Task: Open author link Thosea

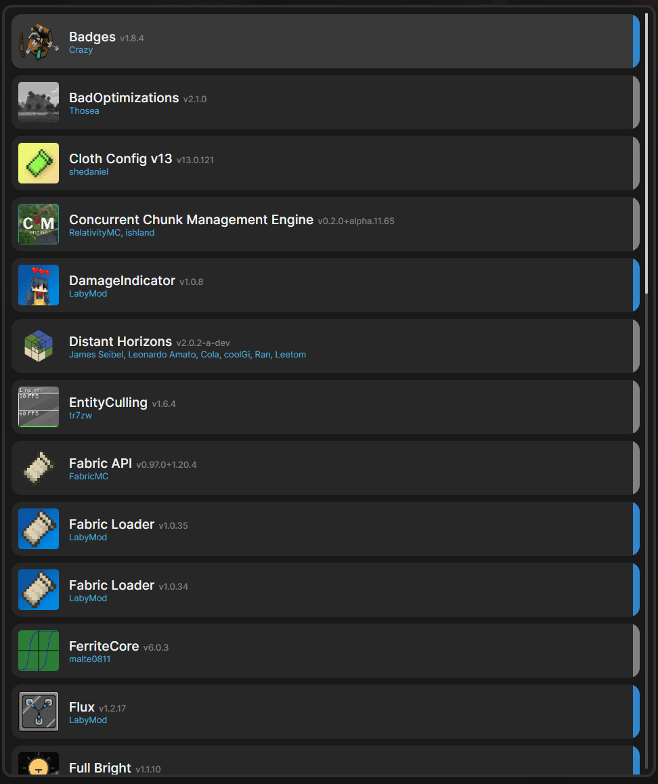Action: pos(84,111)
